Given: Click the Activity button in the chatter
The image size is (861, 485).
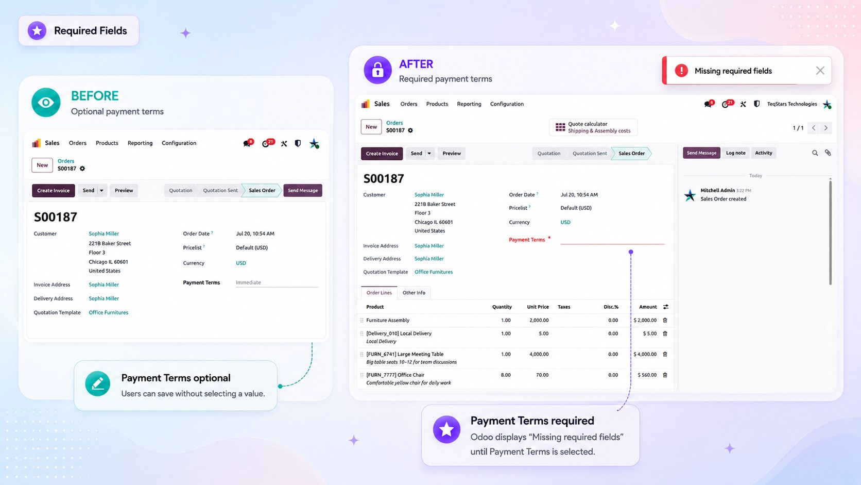Looking at the screenshot, I should tap(764, 153).
